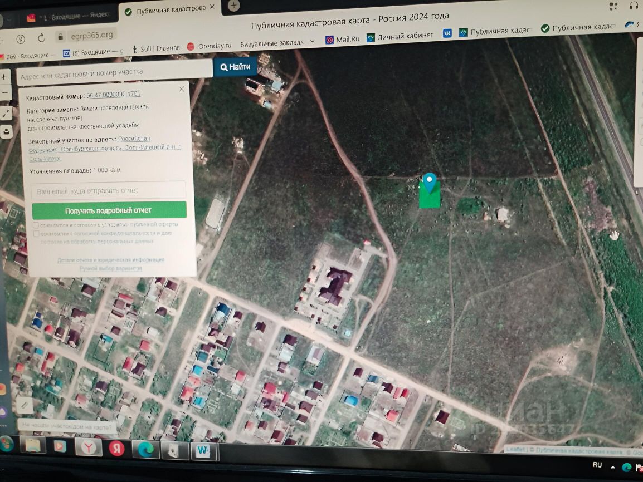Viewport: 643px width, 482px height.
Task: Open 'Визуальные закладки' bookmarks item
Action: (271, 43)
